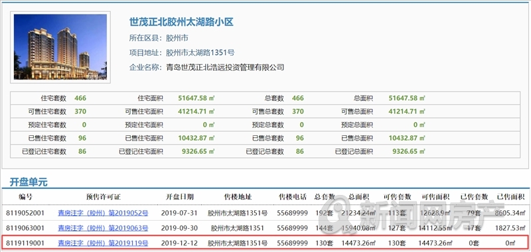Click the 开盘日期 column header

[x=179, y=197]
